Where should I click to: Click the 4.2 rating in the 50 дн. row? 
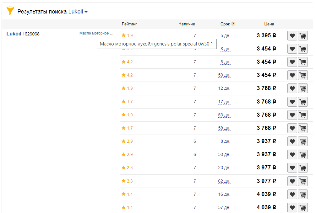click(x=127, y=75)
